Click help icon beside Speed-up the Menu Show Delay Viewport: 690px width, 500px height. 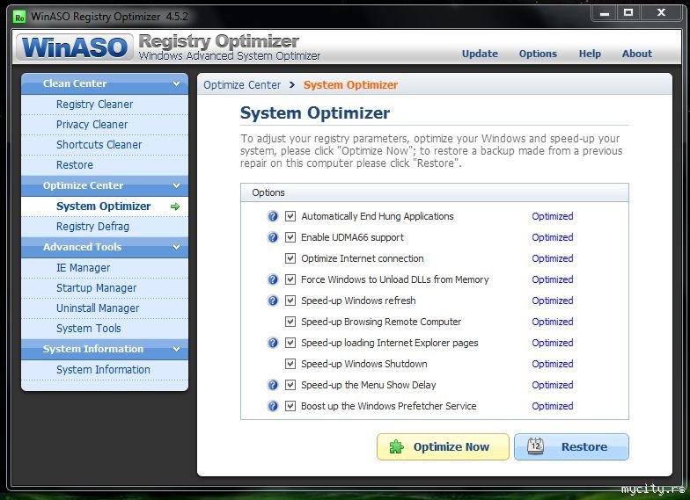(x=273, y=385)
